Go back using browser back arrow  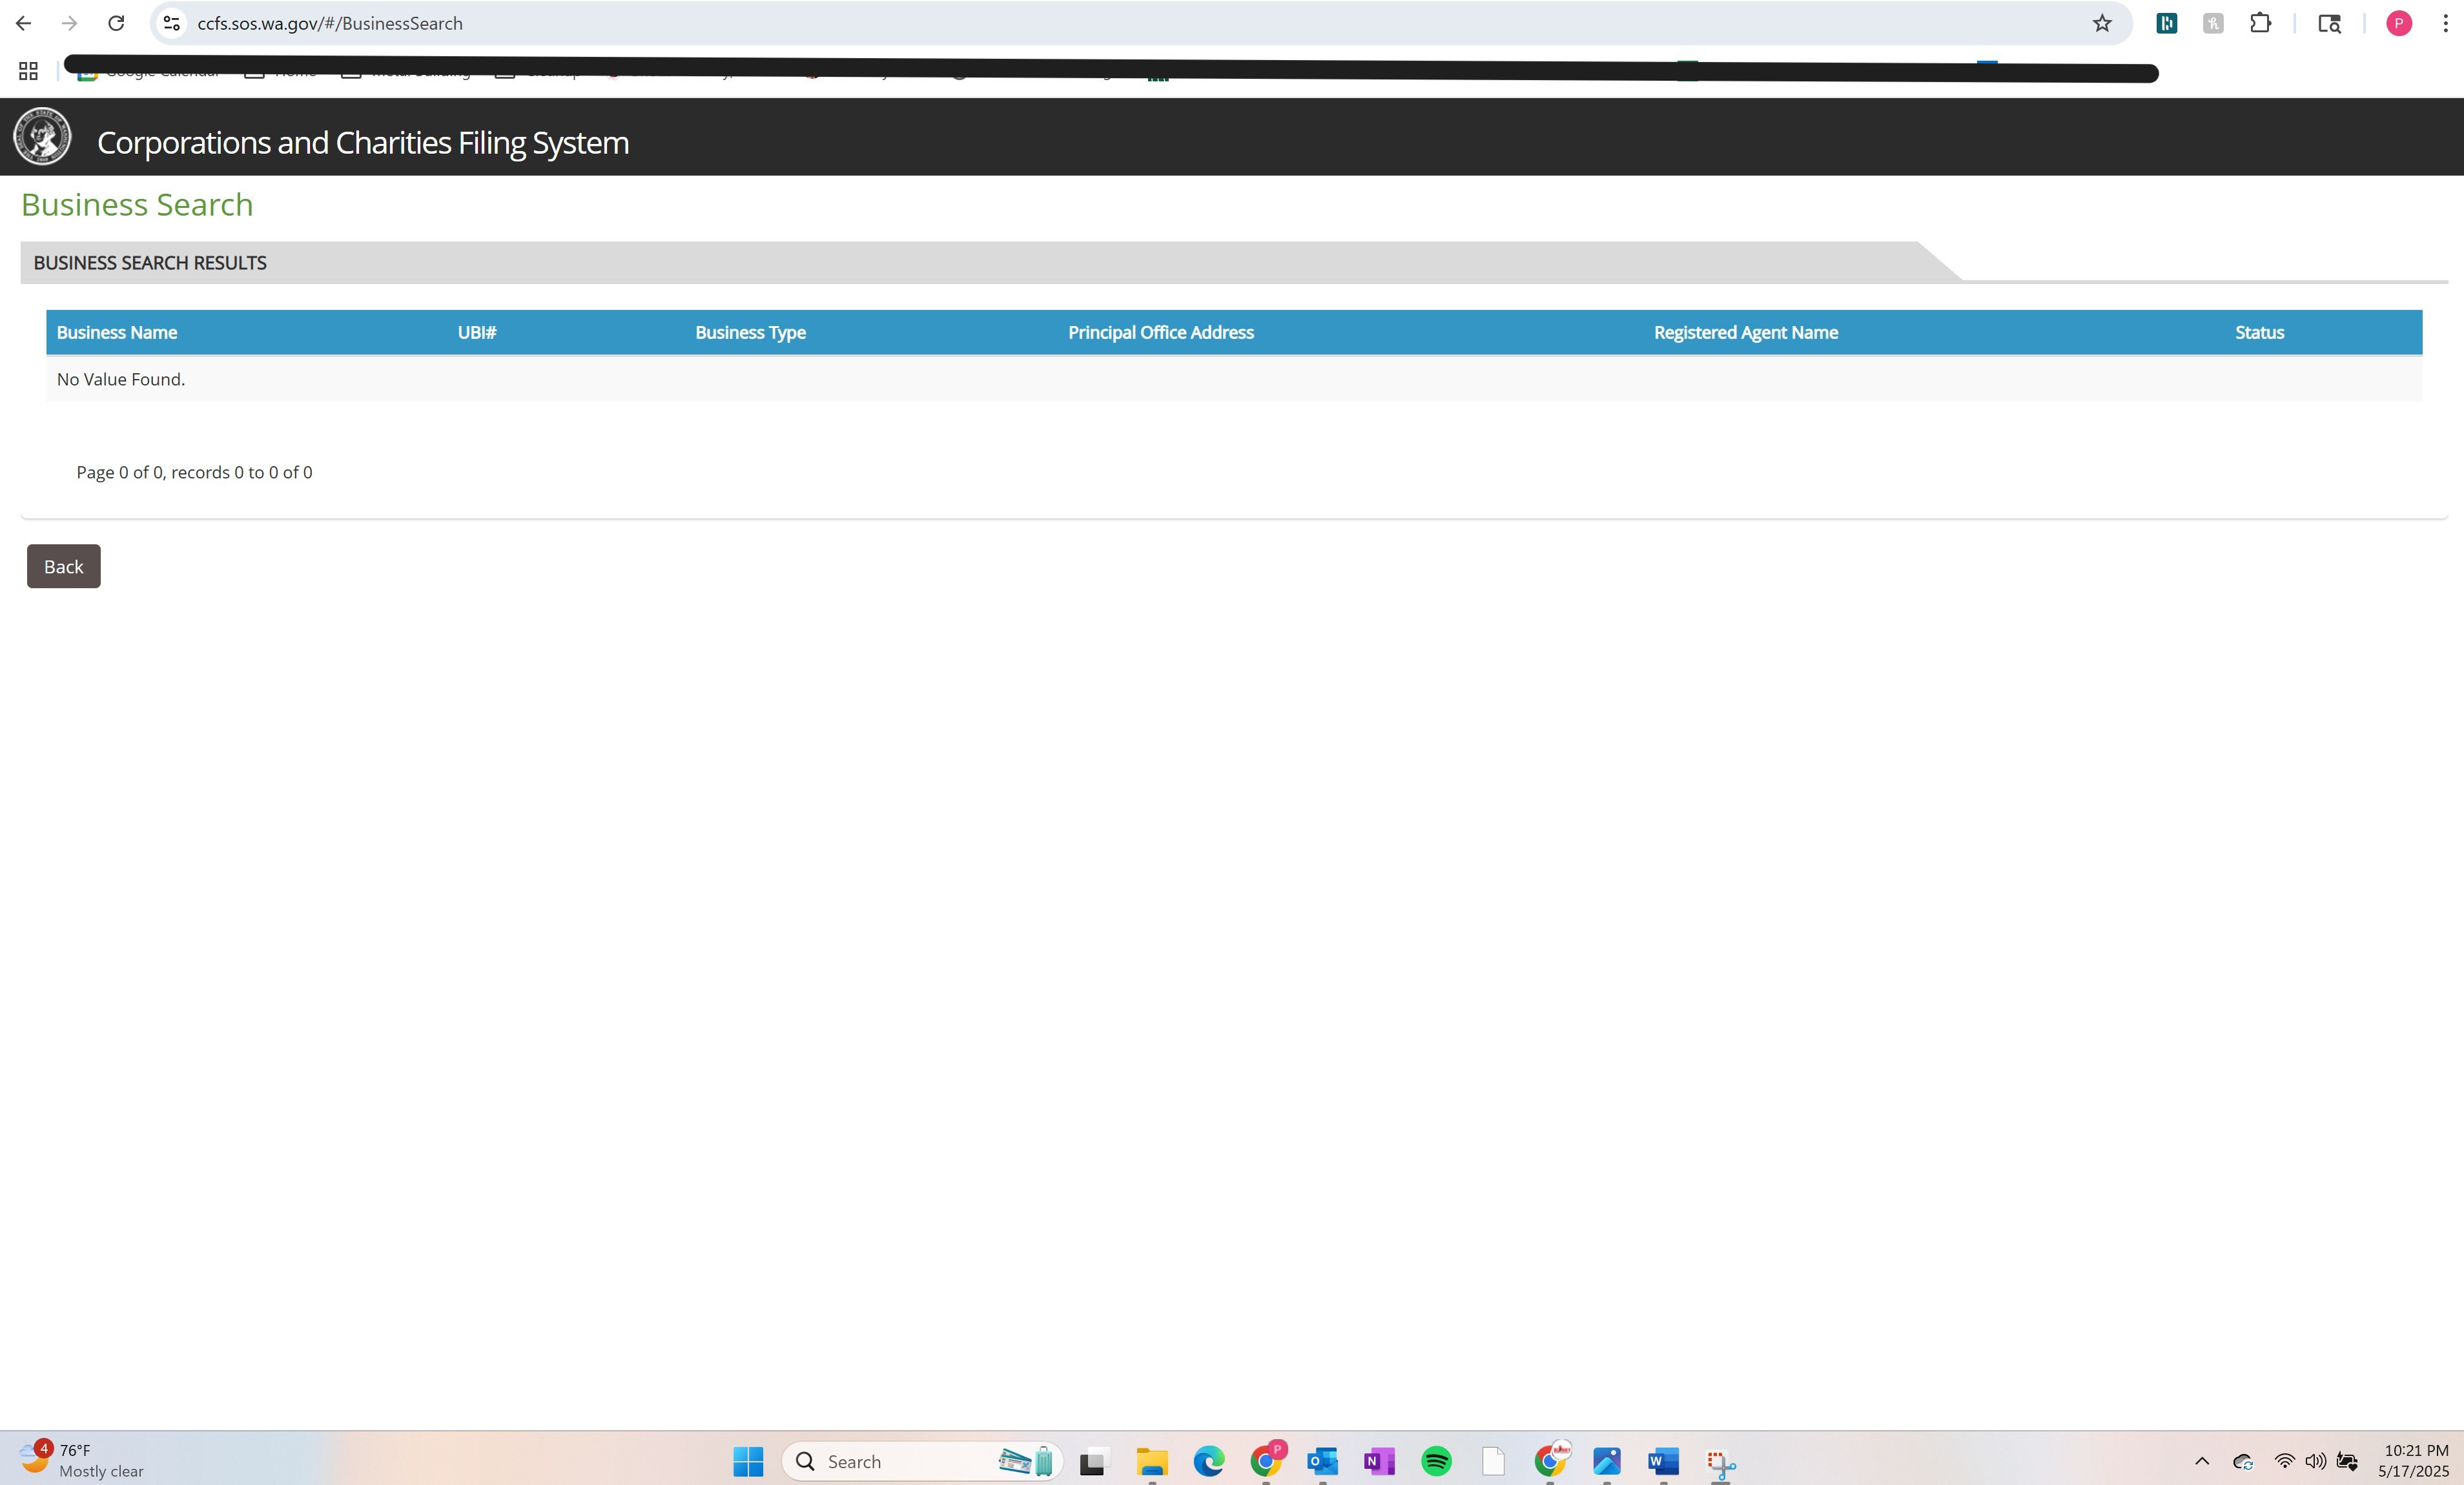24,23
